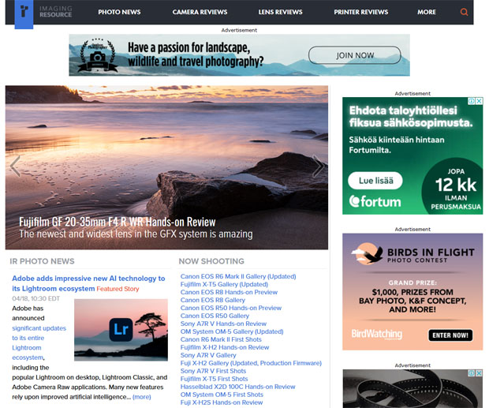Viewport: 489px width, 408px height.
Task: Open Canon EOS R8 Hands-on Preview
Action: click(x=229, y=292)
